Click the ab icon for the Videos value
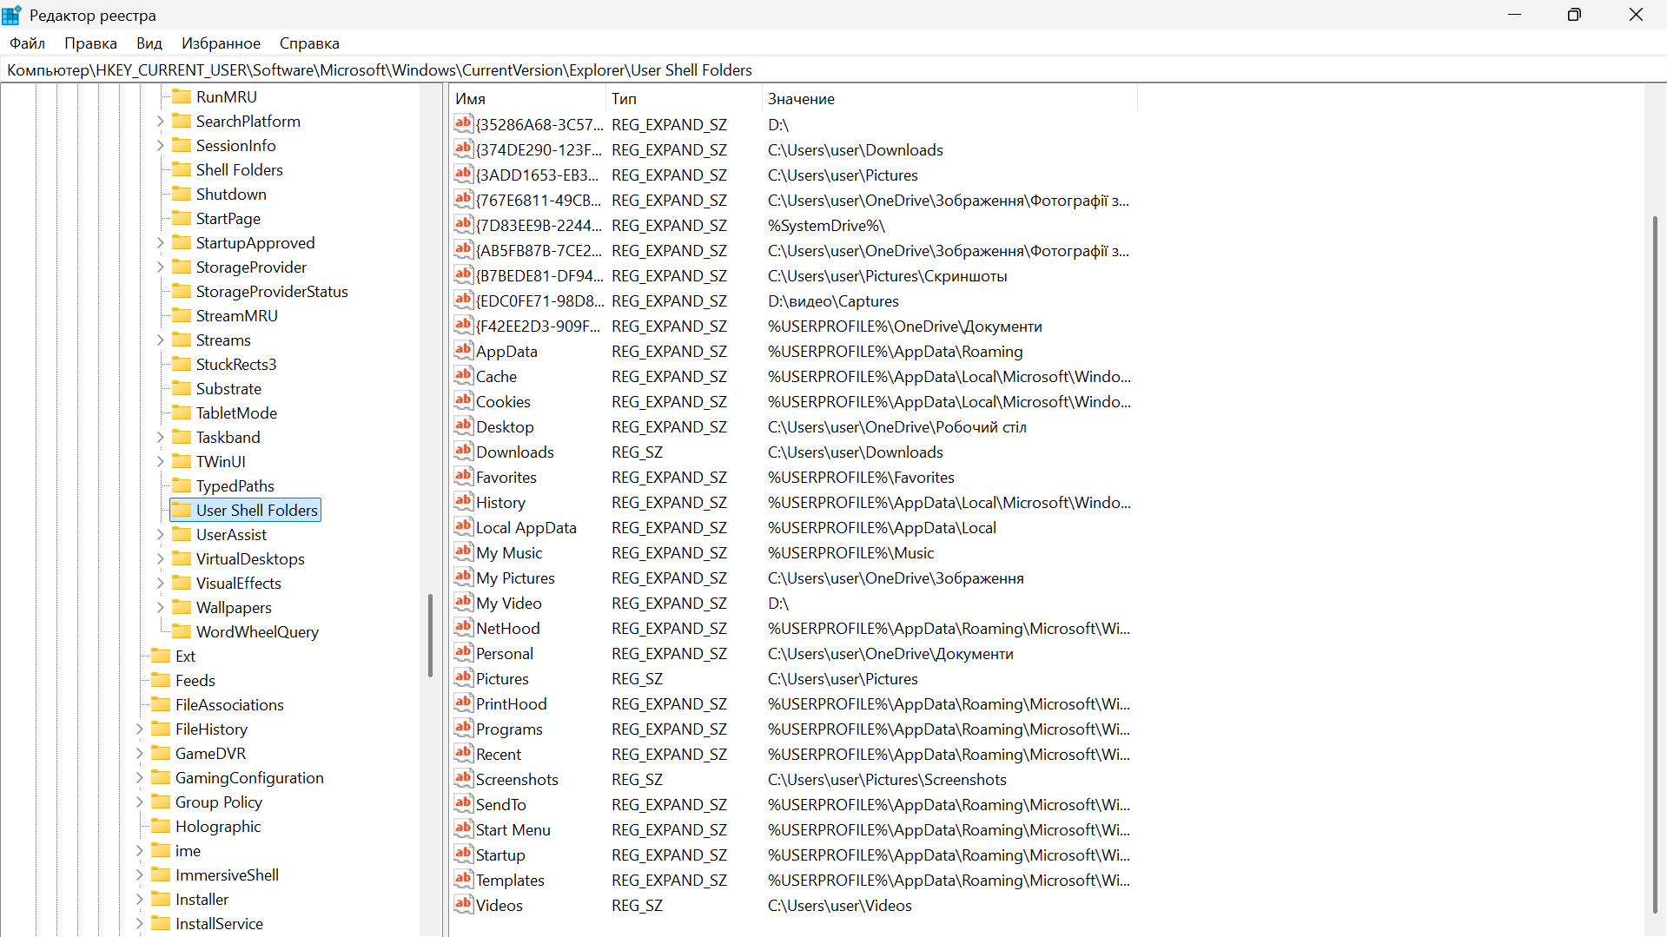1667x937 pixels. 463,905
